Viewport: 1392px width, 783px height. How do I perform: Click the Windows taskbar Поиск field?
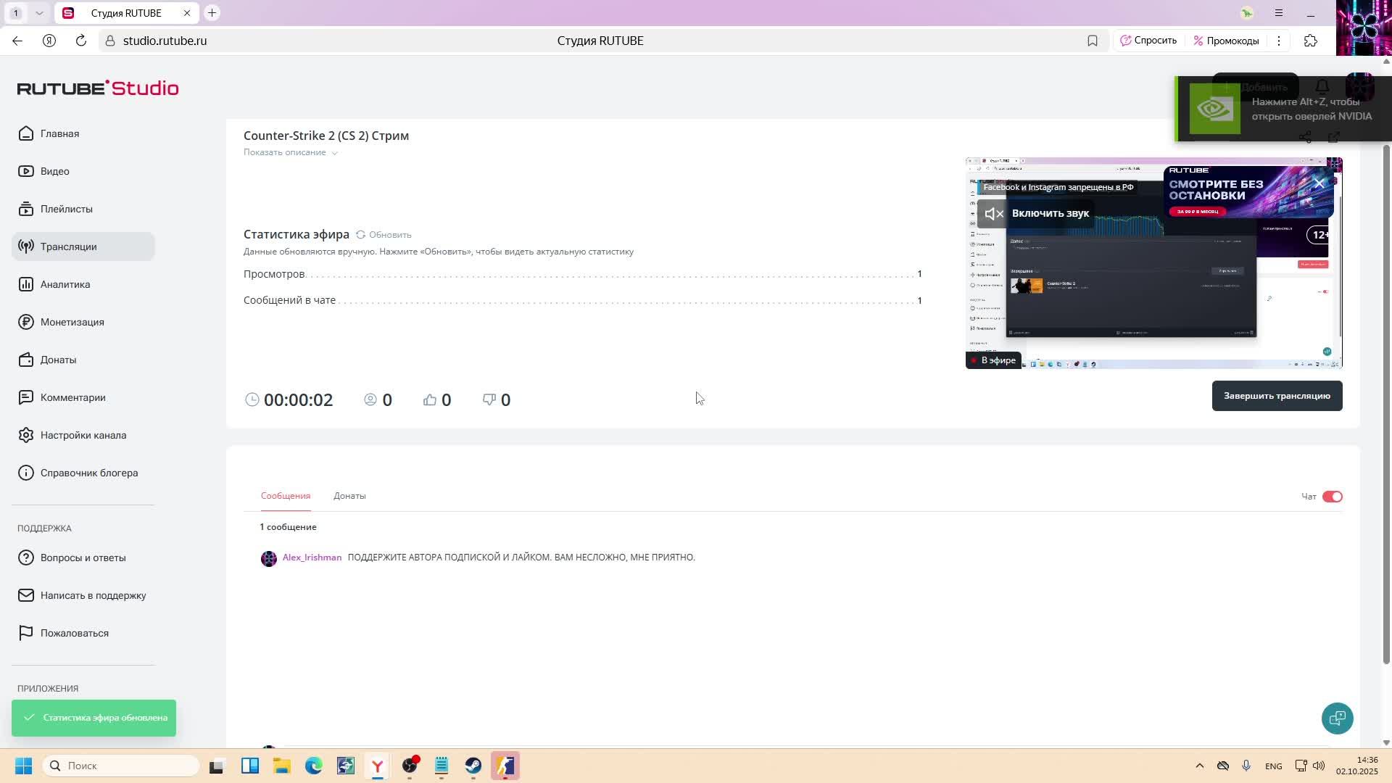(122, 766)
